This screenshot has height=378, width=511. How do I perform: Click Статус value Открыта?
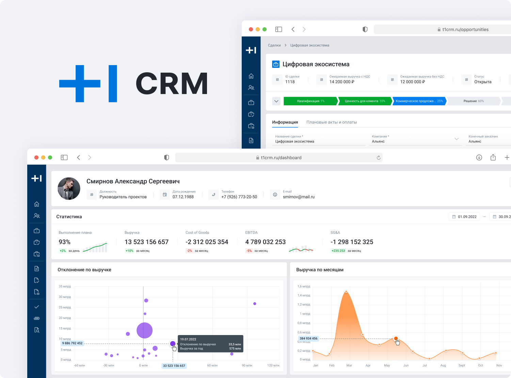click(483, 82)
